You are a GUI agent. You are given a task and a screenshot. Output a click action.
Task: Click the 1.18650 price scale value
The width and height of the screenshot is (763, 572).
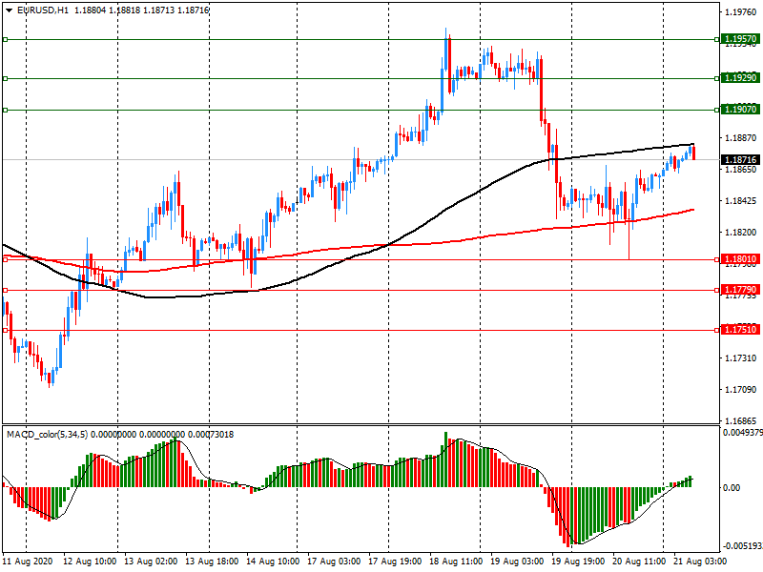tap(741, 170)
